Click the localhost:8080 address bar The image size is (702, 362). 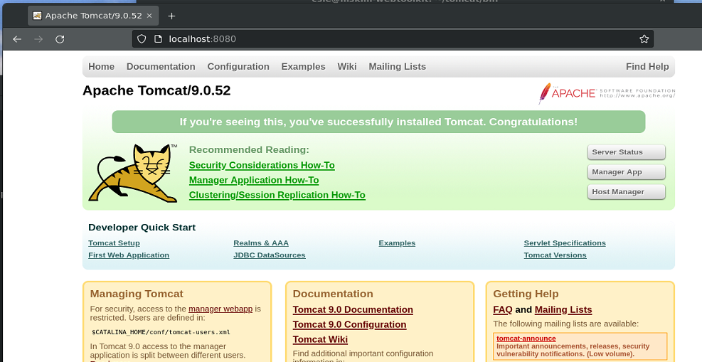click(x=393, y=39)
